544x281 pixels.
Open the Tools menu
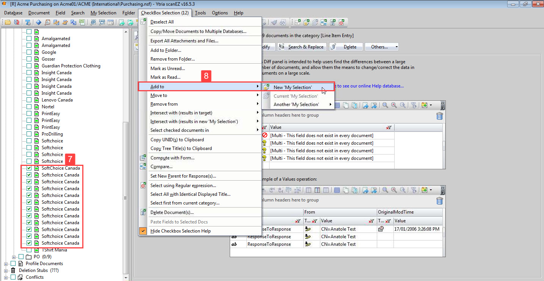click(x=200, y=12)
